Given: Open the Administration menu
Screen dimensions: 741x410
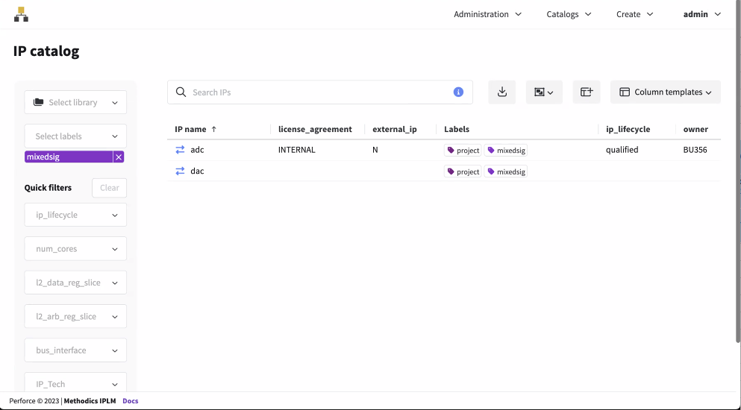Looking at the screenshot, I should point(487,14).
